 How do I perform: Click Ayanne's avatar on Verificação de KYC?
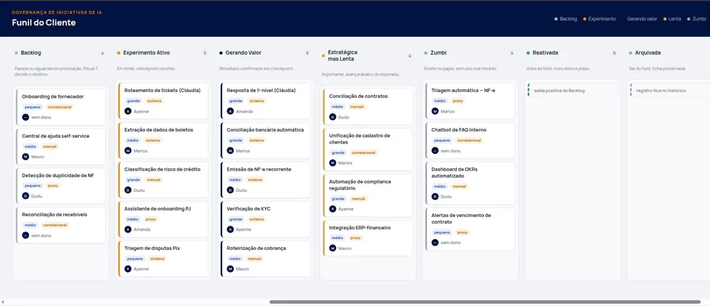230,229
